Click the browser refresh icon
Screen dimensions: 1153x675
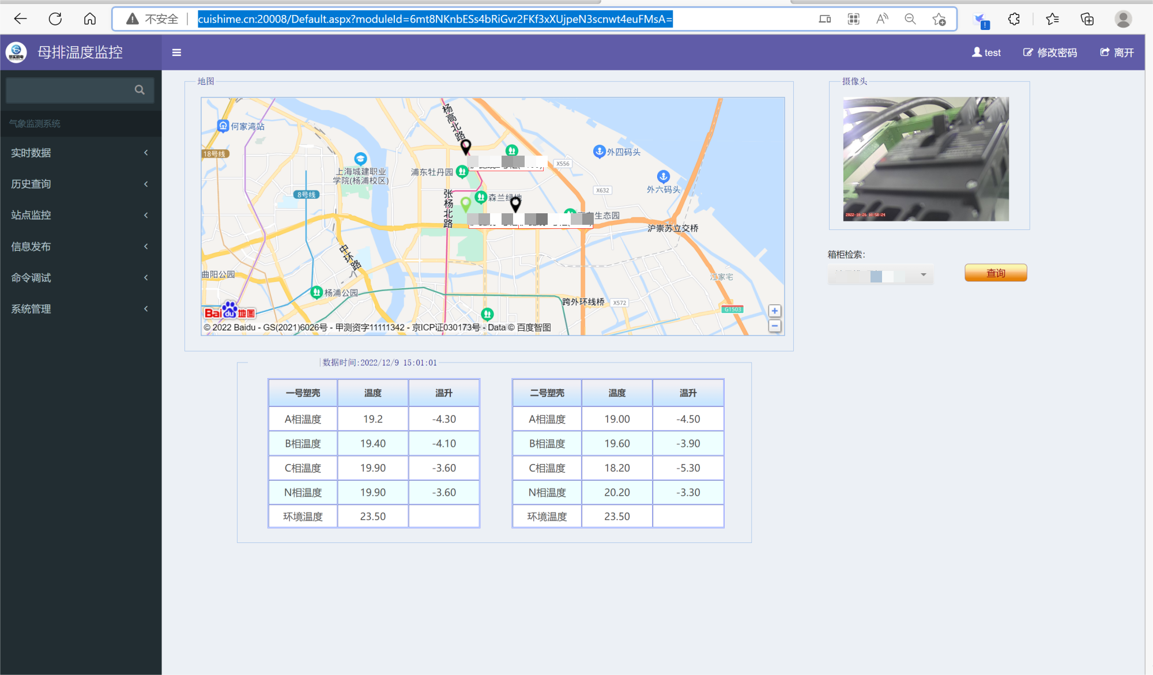pyautogui.click(x=55, y=19)
